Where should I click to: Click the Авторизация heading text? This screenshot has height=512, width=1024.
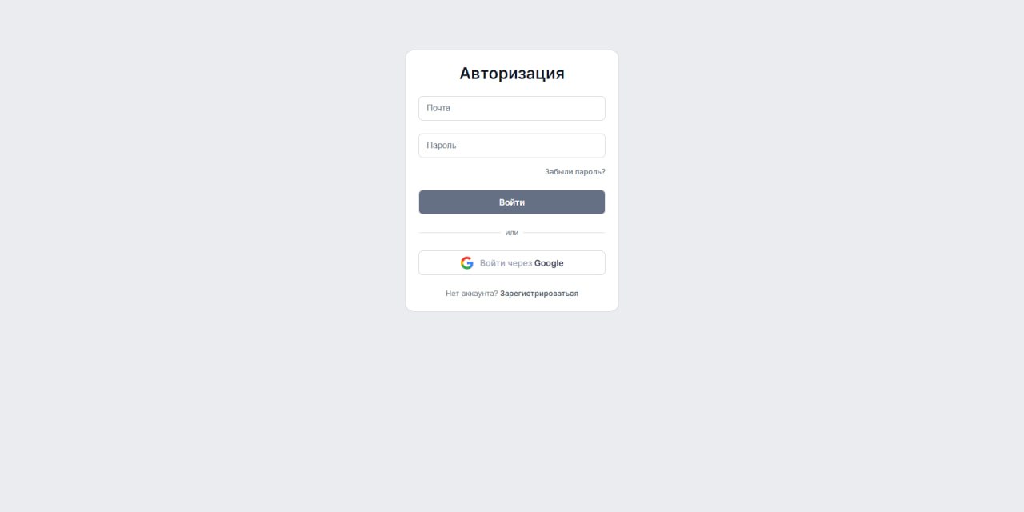pyautogui.click(x=512, y=74)
